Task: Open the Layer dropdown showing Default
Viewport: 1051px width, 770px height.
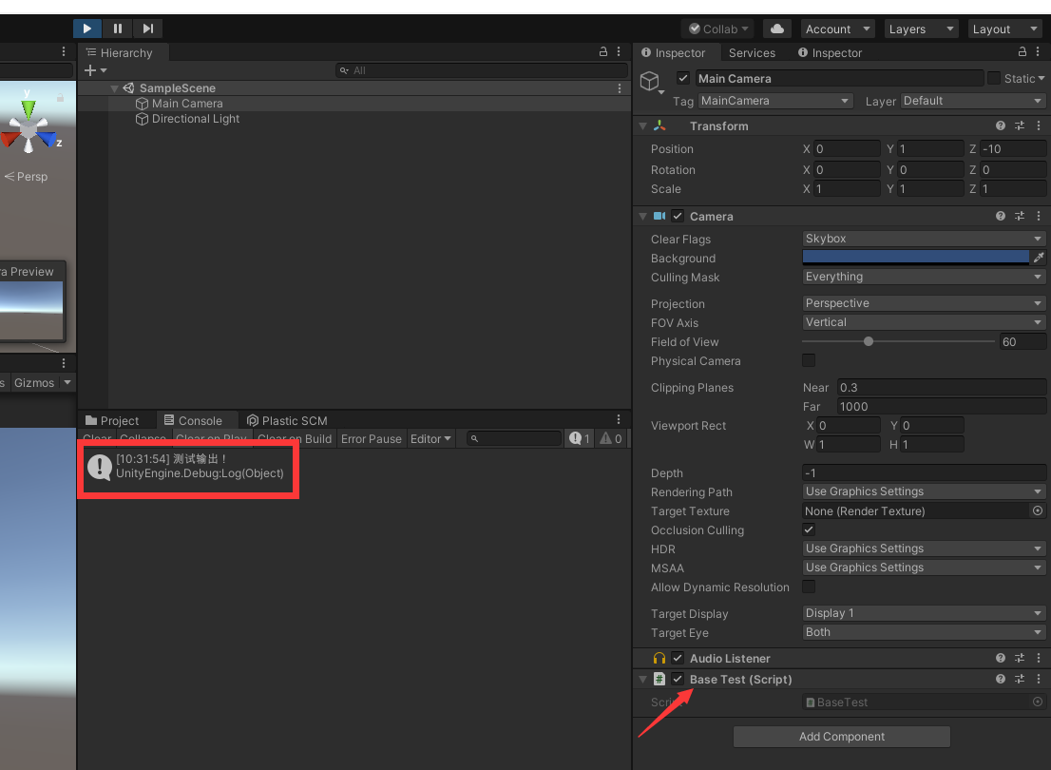Action: coord(973,101)
